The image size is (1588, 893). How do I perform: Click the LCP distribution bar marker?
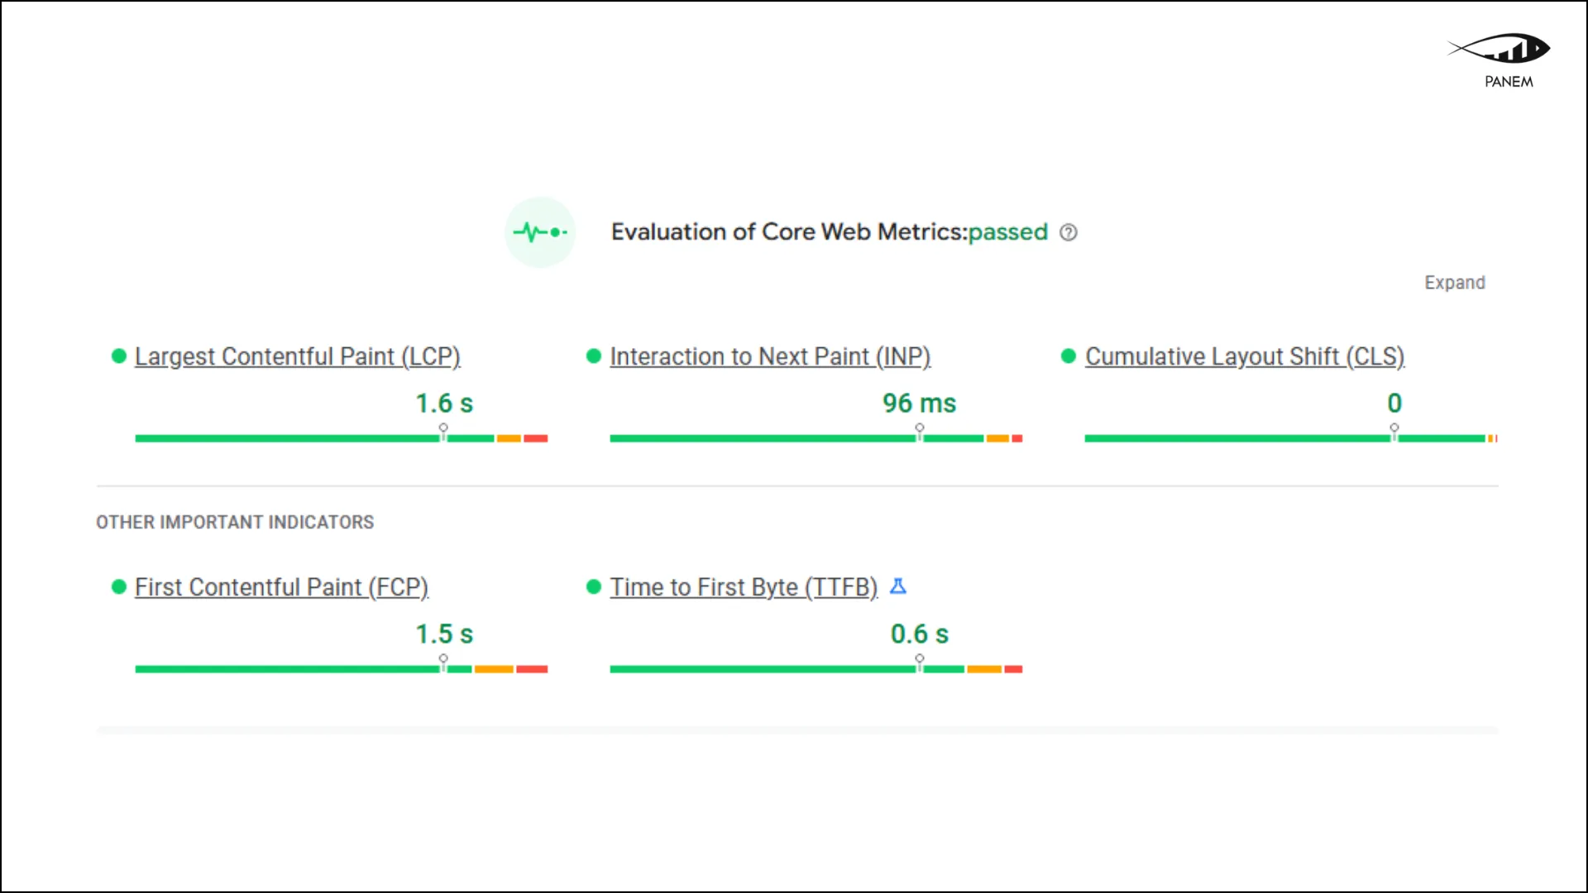coord(443,432)
